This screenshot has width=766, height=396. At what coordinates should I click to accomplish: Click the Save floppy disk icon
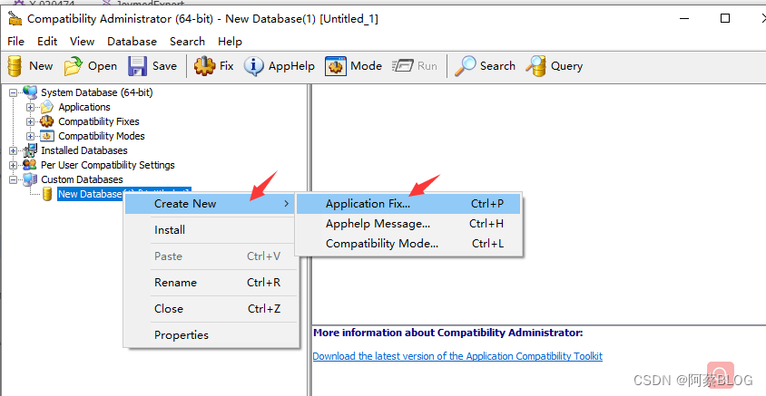click(137, 66)
